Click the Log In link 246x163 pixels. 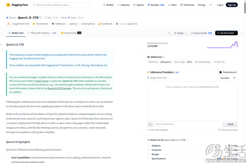point(220,5)
